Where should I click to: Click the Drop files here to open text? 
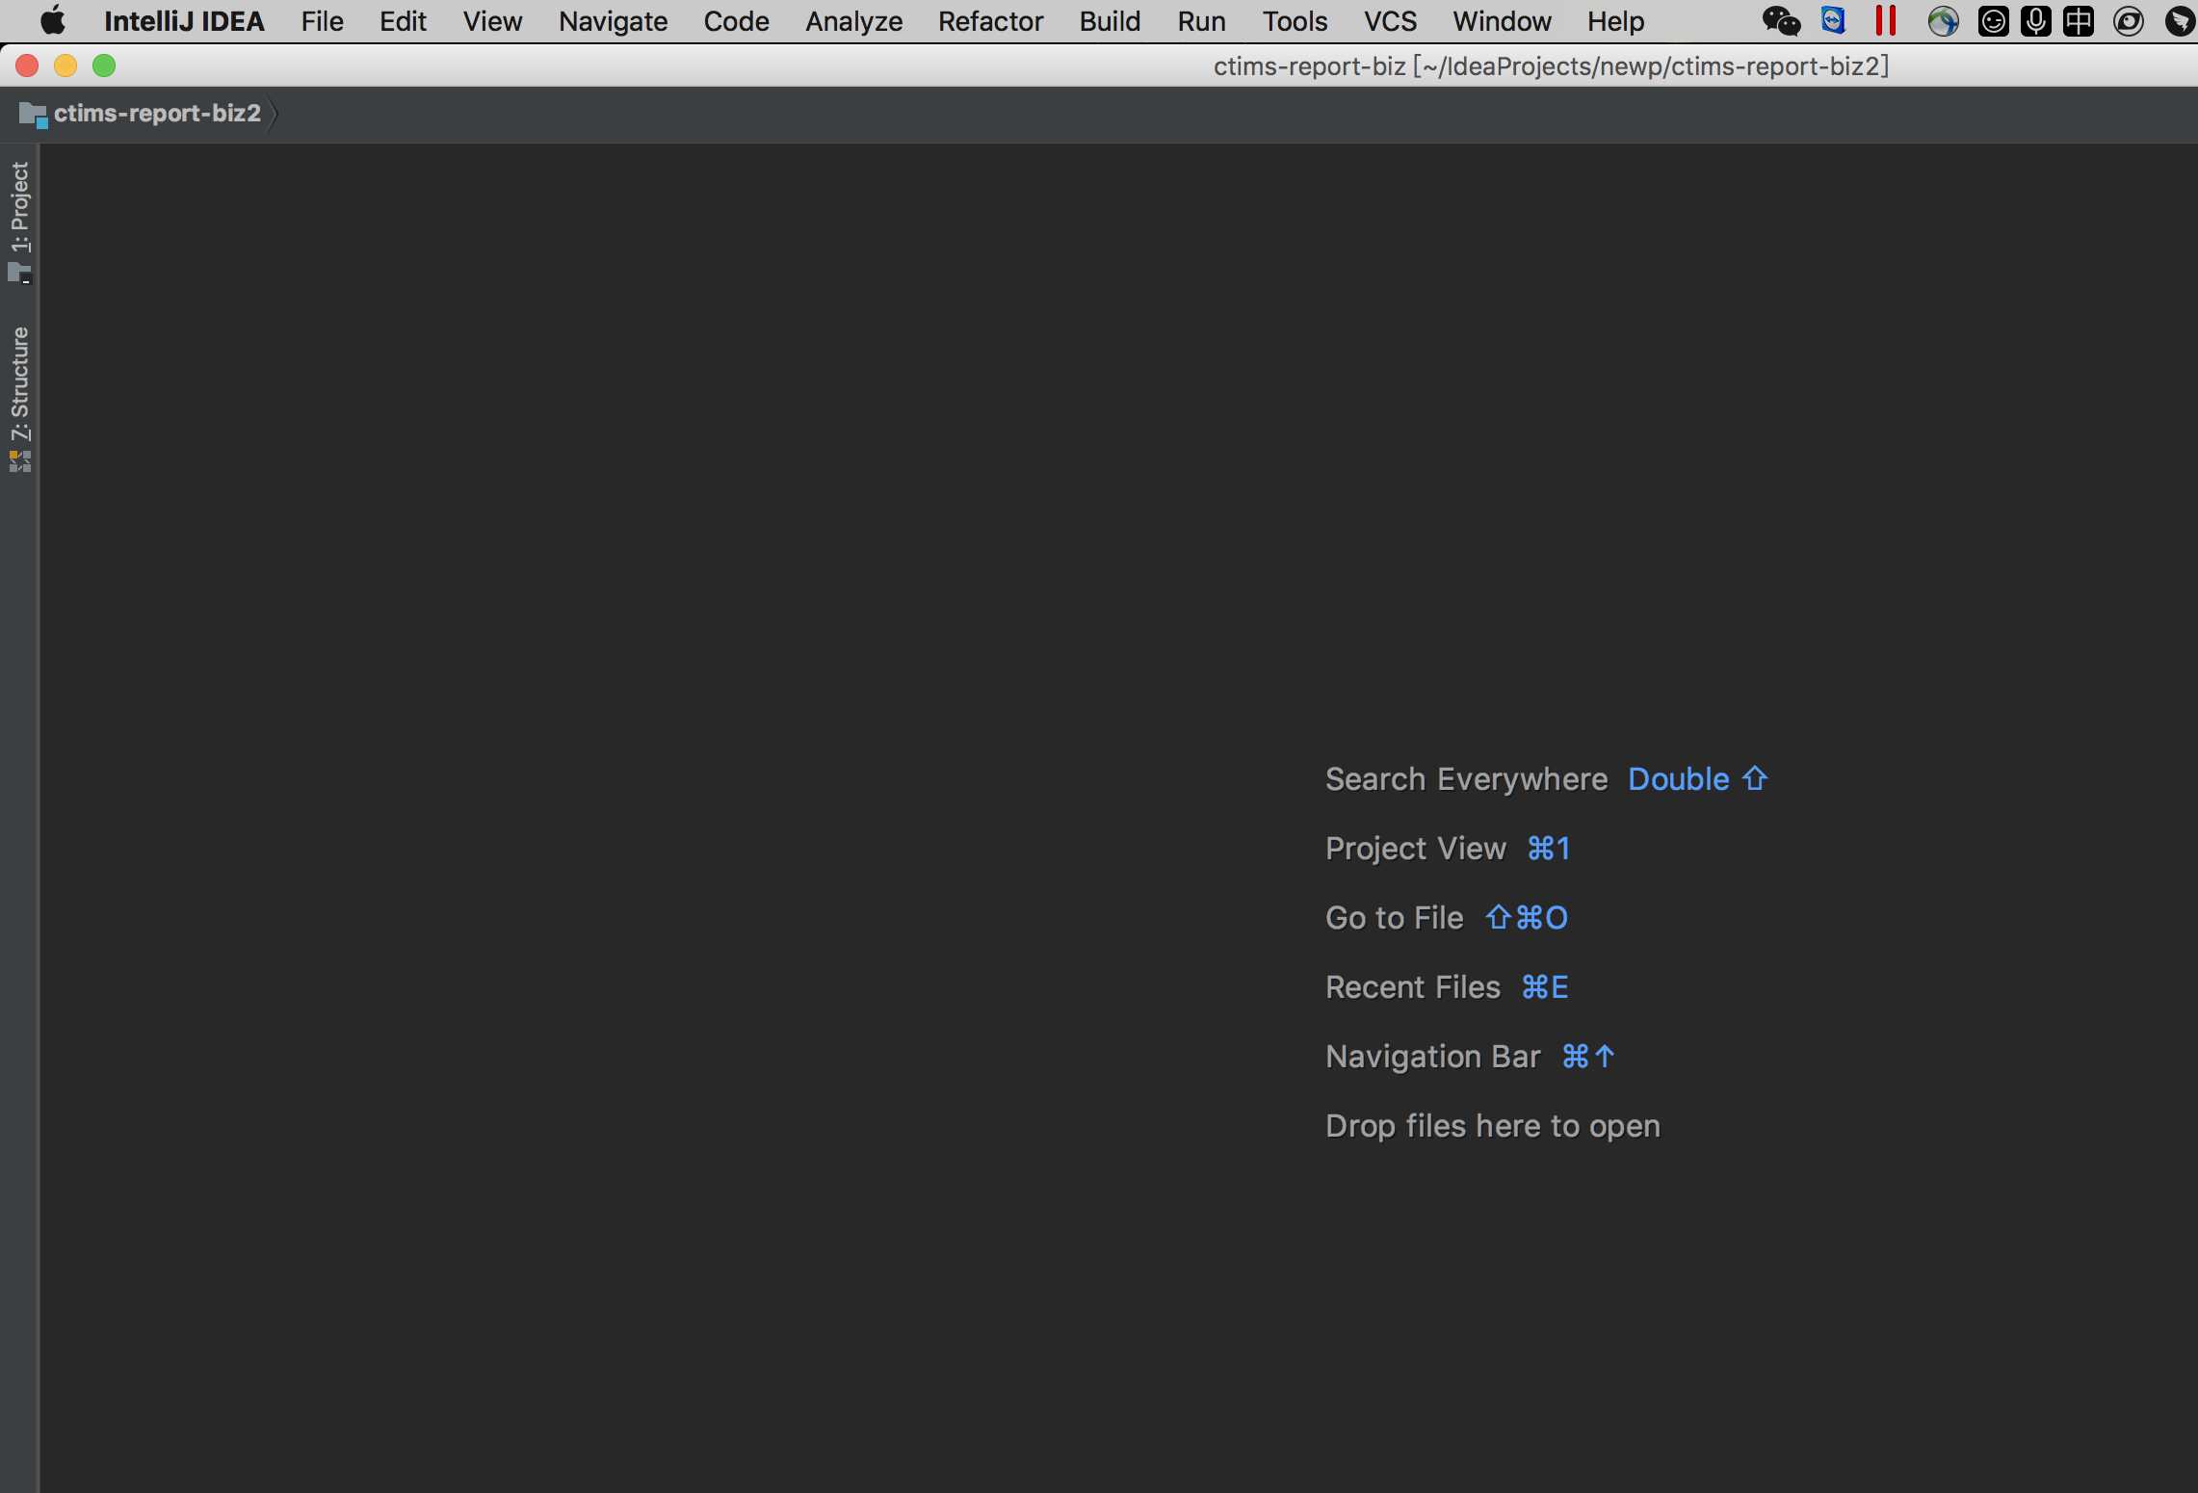pyautogui.click(x=1492, y=1125)
